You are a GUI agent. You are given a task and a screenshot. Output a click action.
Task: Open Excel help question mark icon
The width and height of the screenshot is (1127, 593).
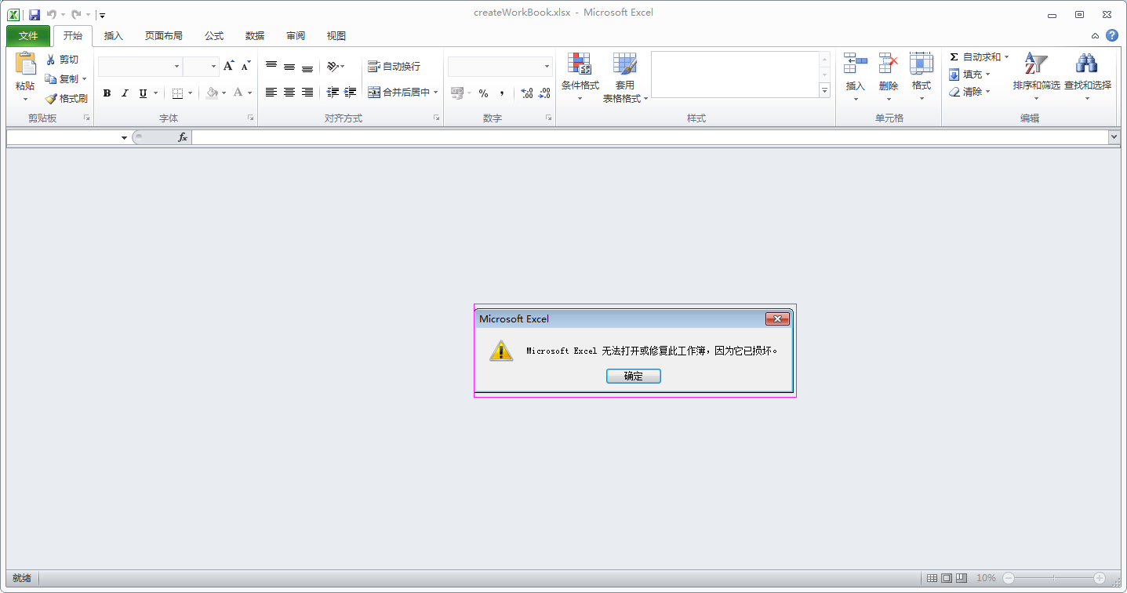coord(1112,35)
